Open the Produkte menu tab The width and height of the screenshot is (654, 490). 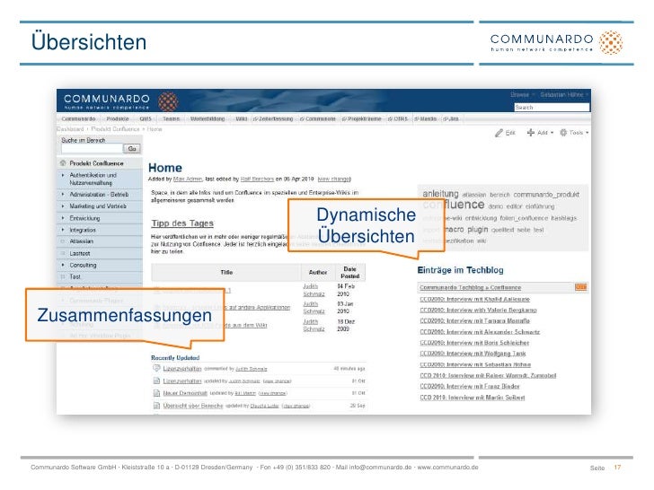(118, 119)
